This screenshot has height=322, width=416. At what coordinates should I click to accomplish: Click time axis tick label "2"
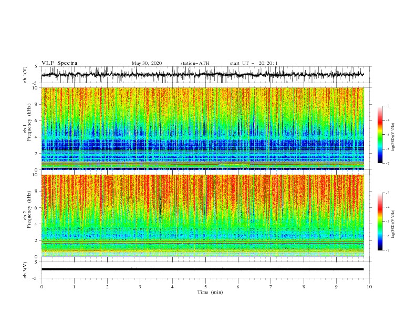(107, 287)
